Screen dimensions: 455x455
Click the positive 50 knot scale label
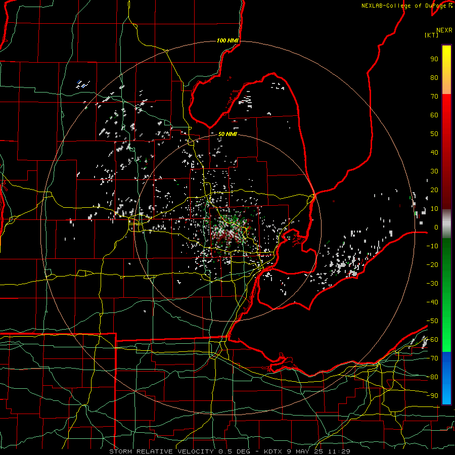(434, 134)
